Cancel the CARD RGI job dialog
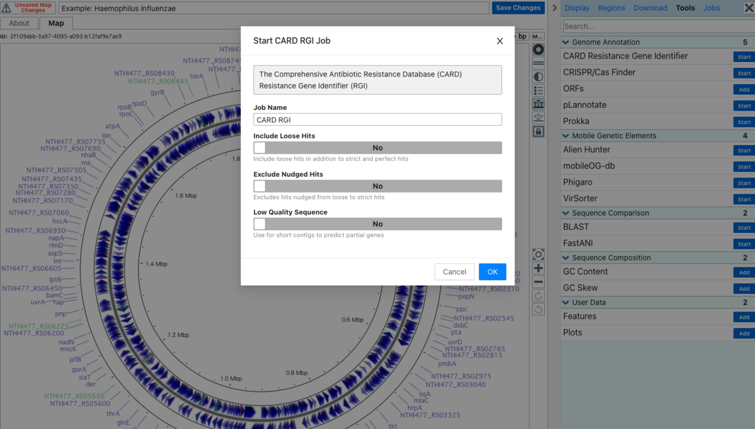Image resolution: width=755 pixels, height=429 pixels. (454, 271)
